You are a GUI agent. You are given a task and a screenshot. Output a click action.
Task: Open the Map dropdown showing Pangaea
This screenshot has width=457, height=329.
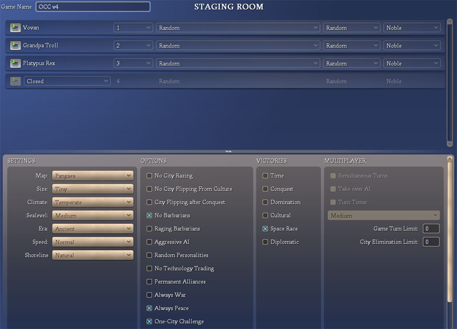click(93, 176)
